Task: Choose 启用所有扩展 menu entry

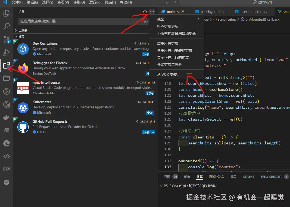Action: (x=176, y=43)
